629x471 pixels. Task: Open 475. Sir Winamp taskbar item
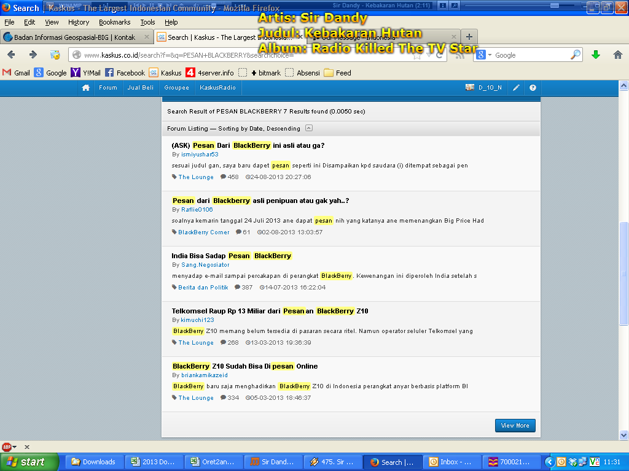pyautogui.click(x=332, y=462)
